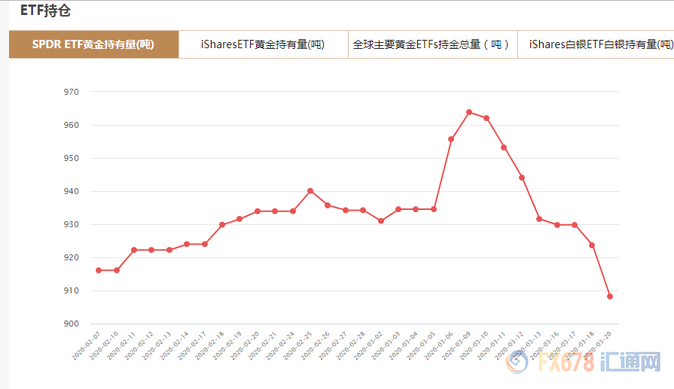Pick the 2020-02-28 data point
This screenshot has width=674, height=389.
tap(363, 211)
